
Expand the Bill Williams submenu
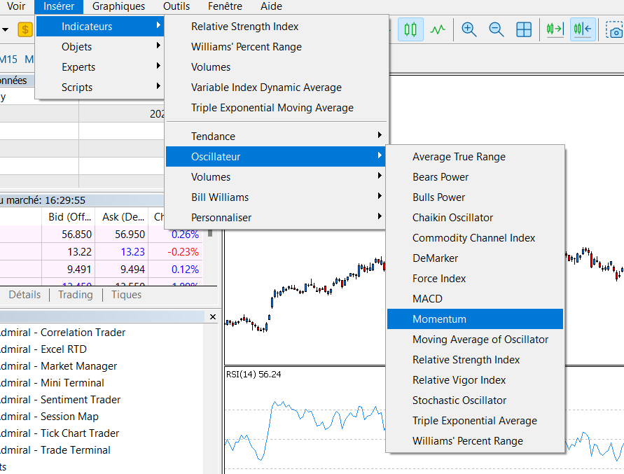[276, 197]
